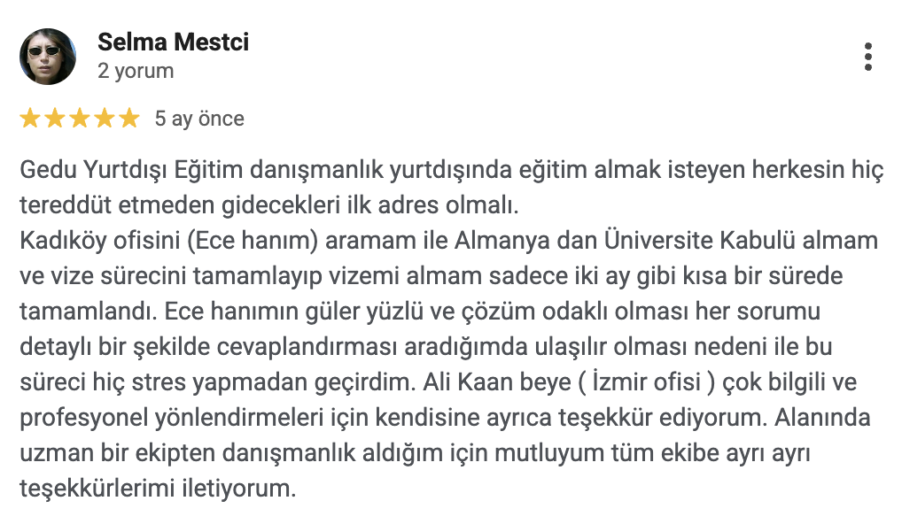Open the three-dot review options menu
902x524 pixels.
867,57
